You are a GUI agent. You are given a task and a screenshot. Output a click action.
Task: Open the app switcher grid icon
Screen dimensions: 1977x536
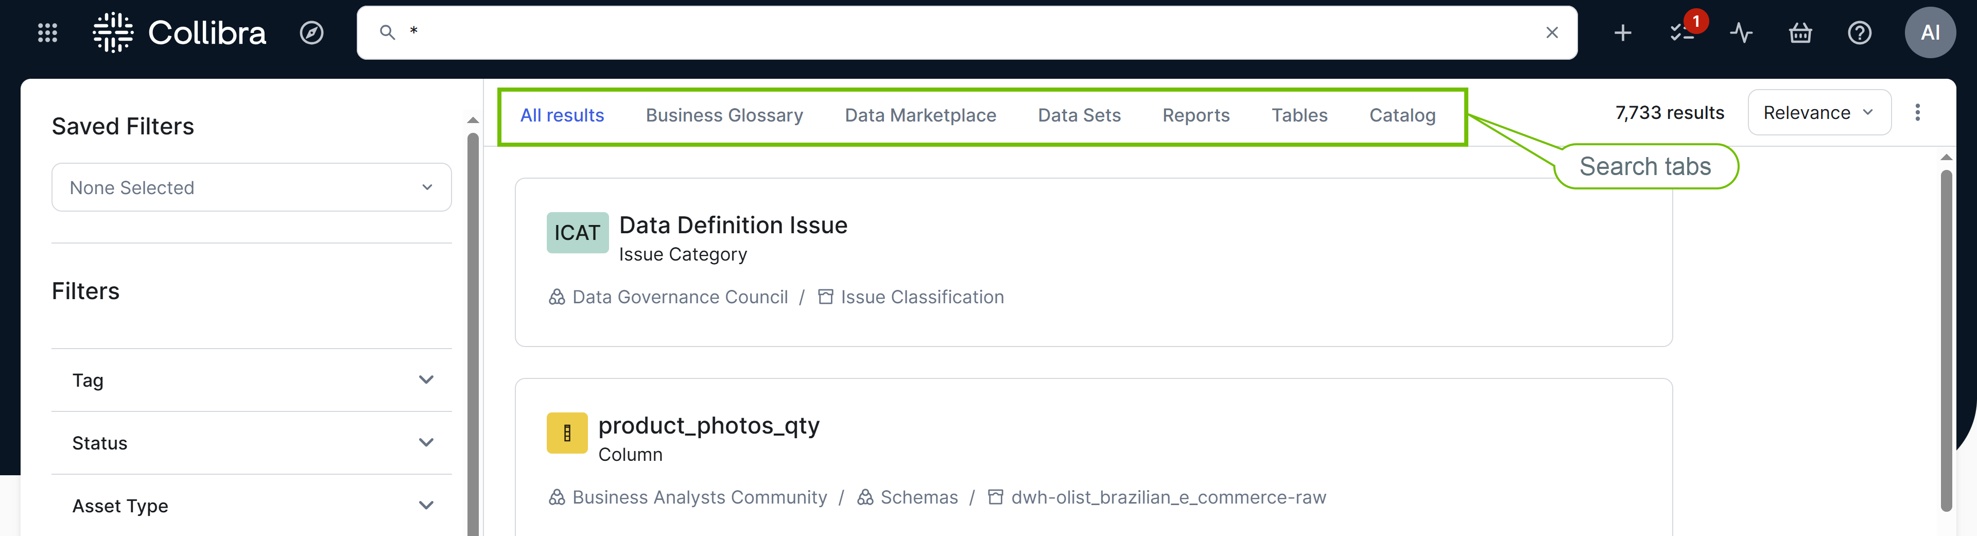[47, 32]
